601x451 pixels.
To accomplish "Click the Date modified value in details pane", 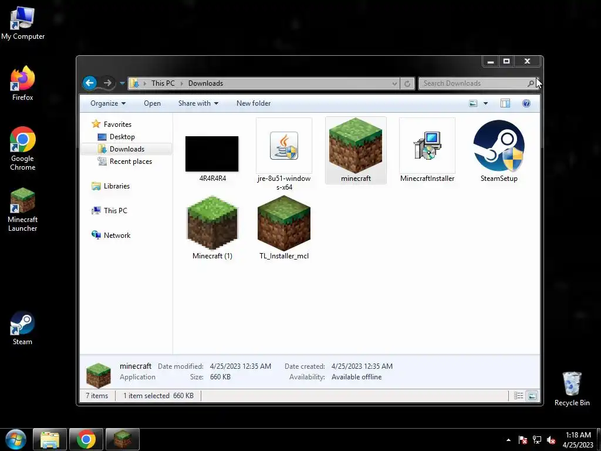I will [240, 366].
